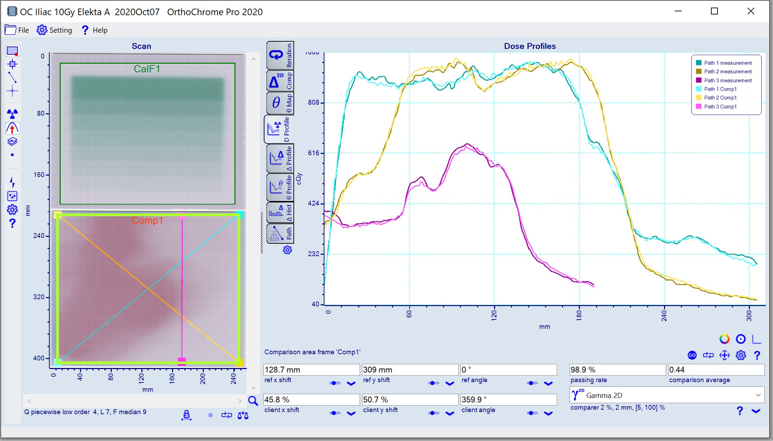Click the blue GO button
The width and height of the screenshot is (773, 441).
click(692, 355)
